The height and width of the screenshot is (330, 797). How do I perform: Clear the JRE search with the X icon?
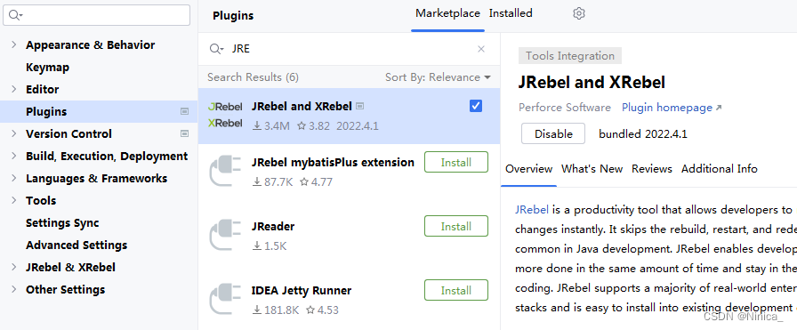[x=481, y=49]
